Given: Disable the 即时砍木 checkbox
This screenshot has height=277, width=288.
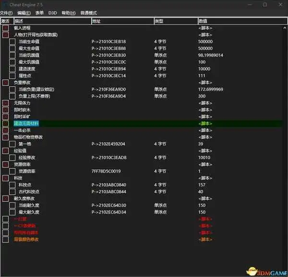Looking at the screenshot, I should click(5, 110).
